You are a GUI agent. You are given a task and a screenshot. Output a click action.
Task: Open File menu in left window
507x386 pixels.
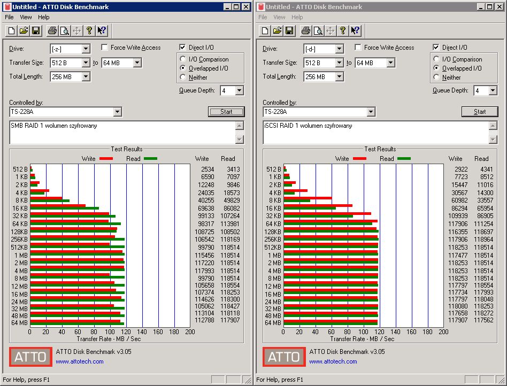9,17
